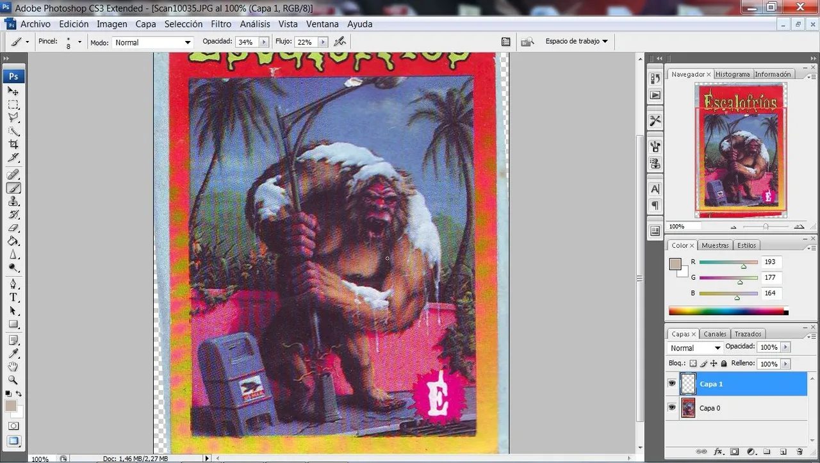Click the layer styles fx icon
This screenshot has height=463, width=820.
click(x=718, y=451)
